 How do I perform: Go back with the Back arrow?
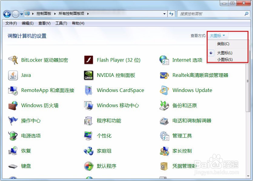7,14
